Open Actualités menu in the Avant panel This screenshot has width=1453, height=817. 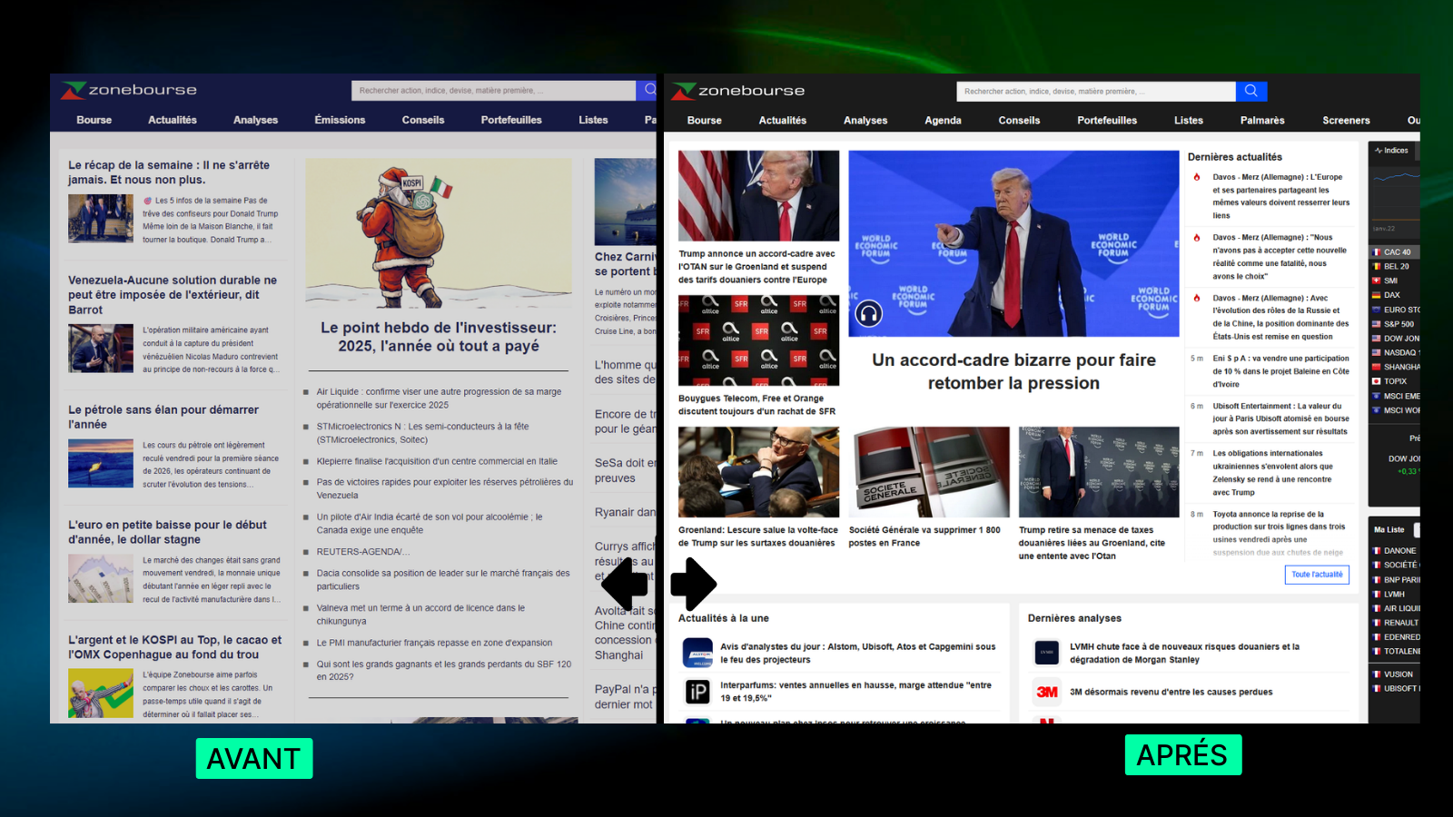click(x=173, y=120)
